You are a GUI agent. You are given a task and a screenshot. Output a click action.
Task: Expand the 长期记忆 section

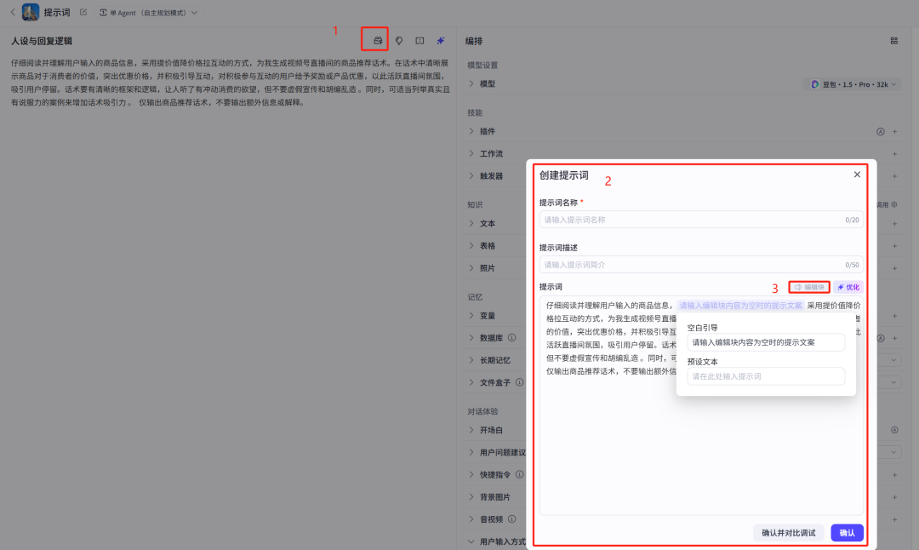[x=471, y=360]
